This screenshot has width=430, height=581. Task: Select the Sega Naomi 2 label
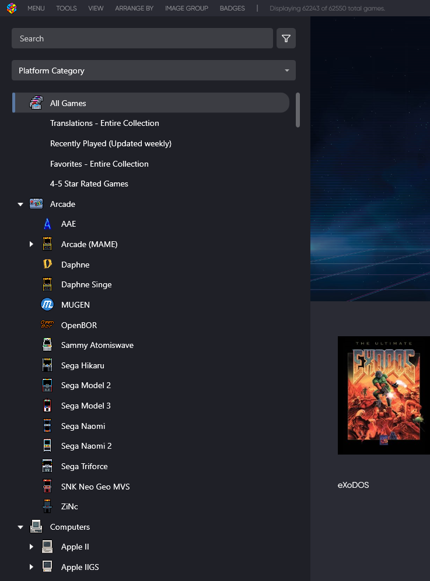coord(86,446)
